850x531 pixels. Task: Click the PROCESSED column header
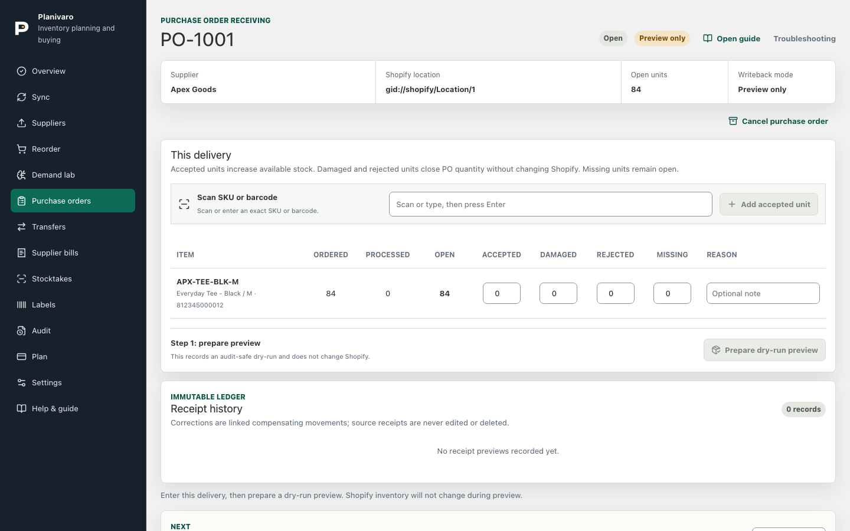[388, 255]
